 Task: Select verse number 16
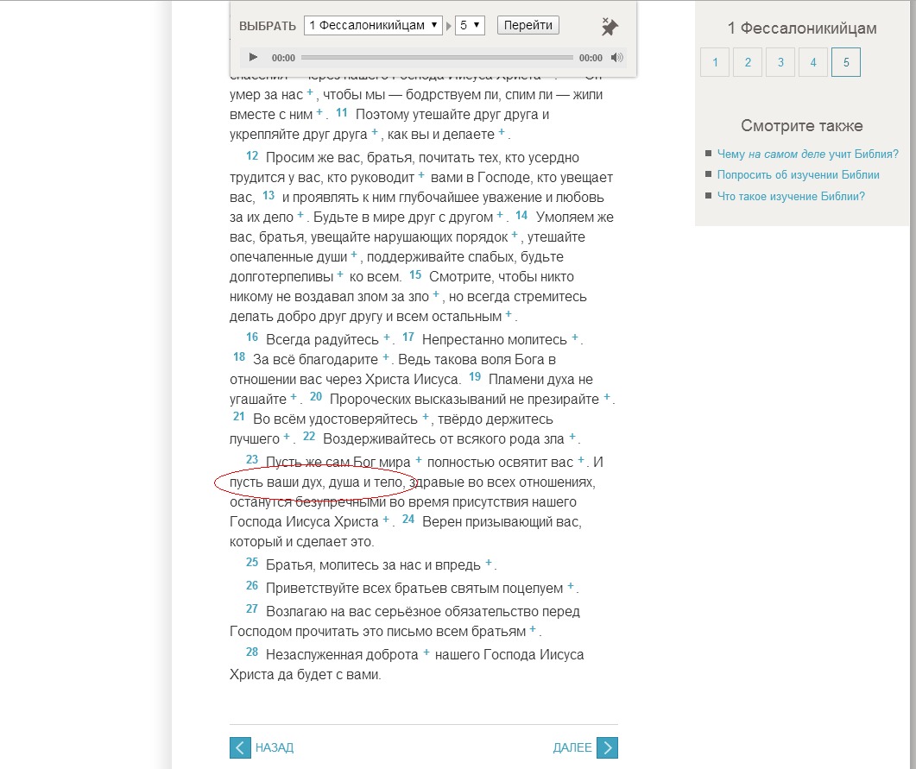pos(252,337)
